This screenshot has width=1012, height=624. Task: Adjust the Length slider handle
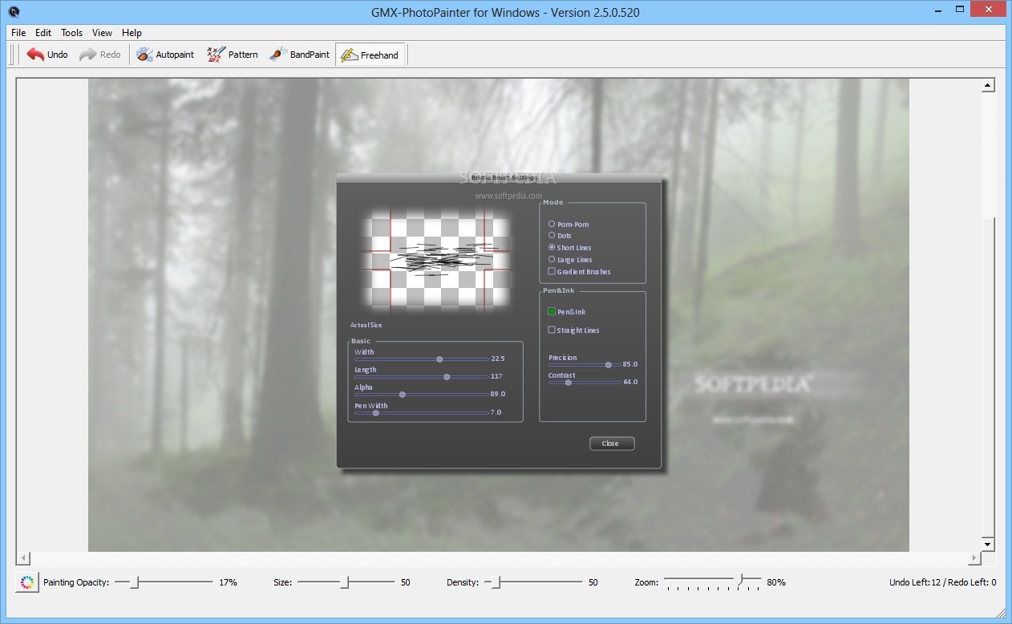447,377
